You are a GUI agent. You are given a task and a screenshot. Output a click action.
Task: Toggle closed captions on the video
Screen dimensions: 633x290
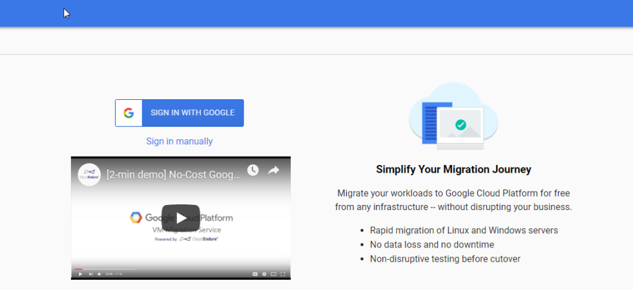(x=255, y=275)
